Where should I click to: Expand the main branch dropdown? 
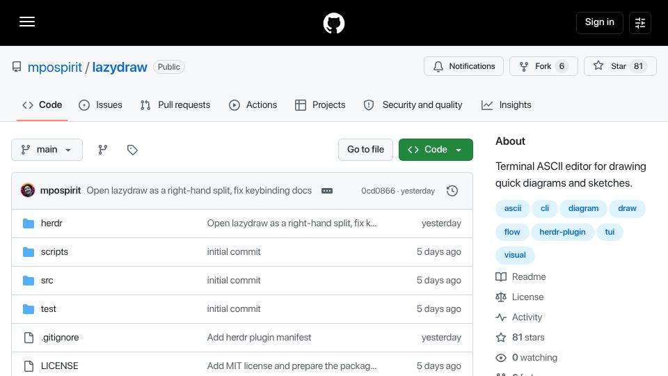click(x=47, y=150)
